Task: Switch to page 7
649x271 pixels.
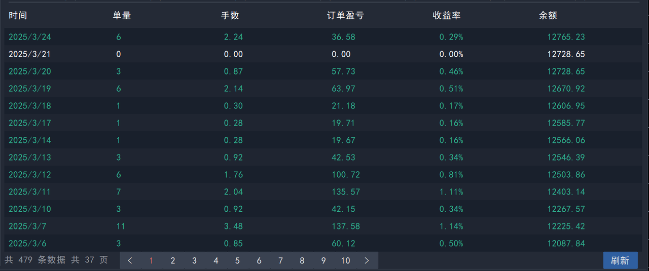Action: (x=280, y=260)
